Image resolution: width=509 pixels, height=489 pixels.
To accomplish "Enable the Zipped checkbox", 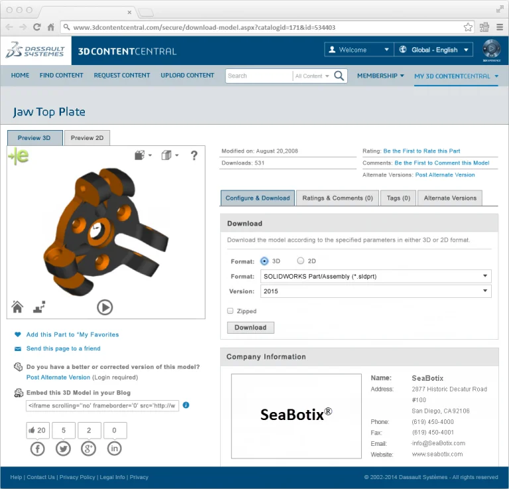I will click(x=231, y=311).
